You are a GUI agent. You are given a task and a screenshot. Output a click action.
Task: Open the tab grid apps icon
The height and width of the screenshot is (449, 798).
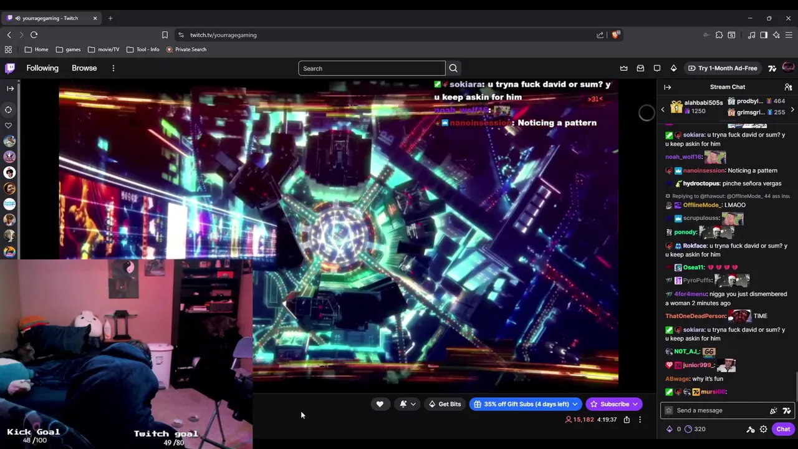(x=8, y=49)
